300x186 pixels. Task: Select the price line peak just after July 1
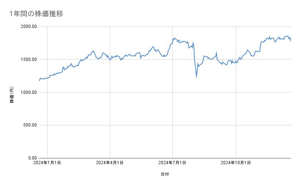(x=174, y=38)
